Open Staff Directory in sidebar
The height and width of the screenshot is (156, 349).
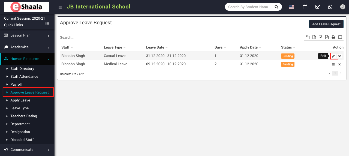click(x=22, y=69)
